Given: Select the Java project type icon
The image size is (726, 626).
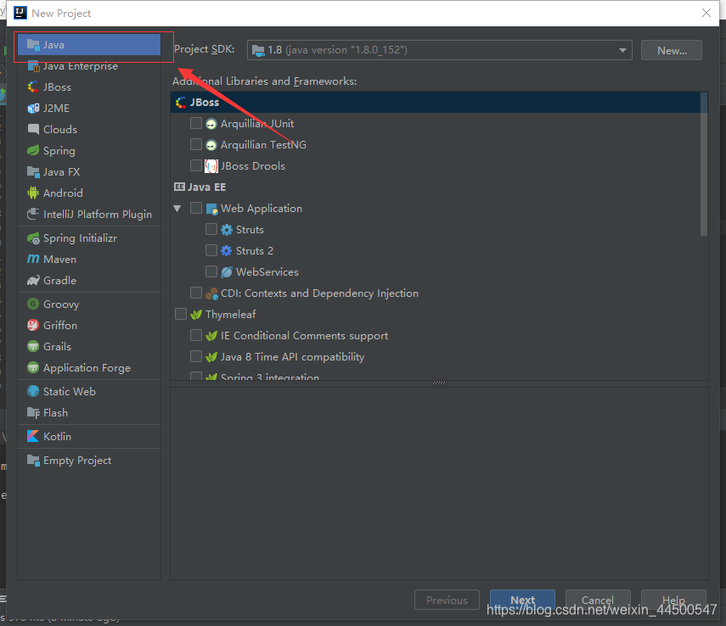Looking at the screenshot, I should point(33,45).
